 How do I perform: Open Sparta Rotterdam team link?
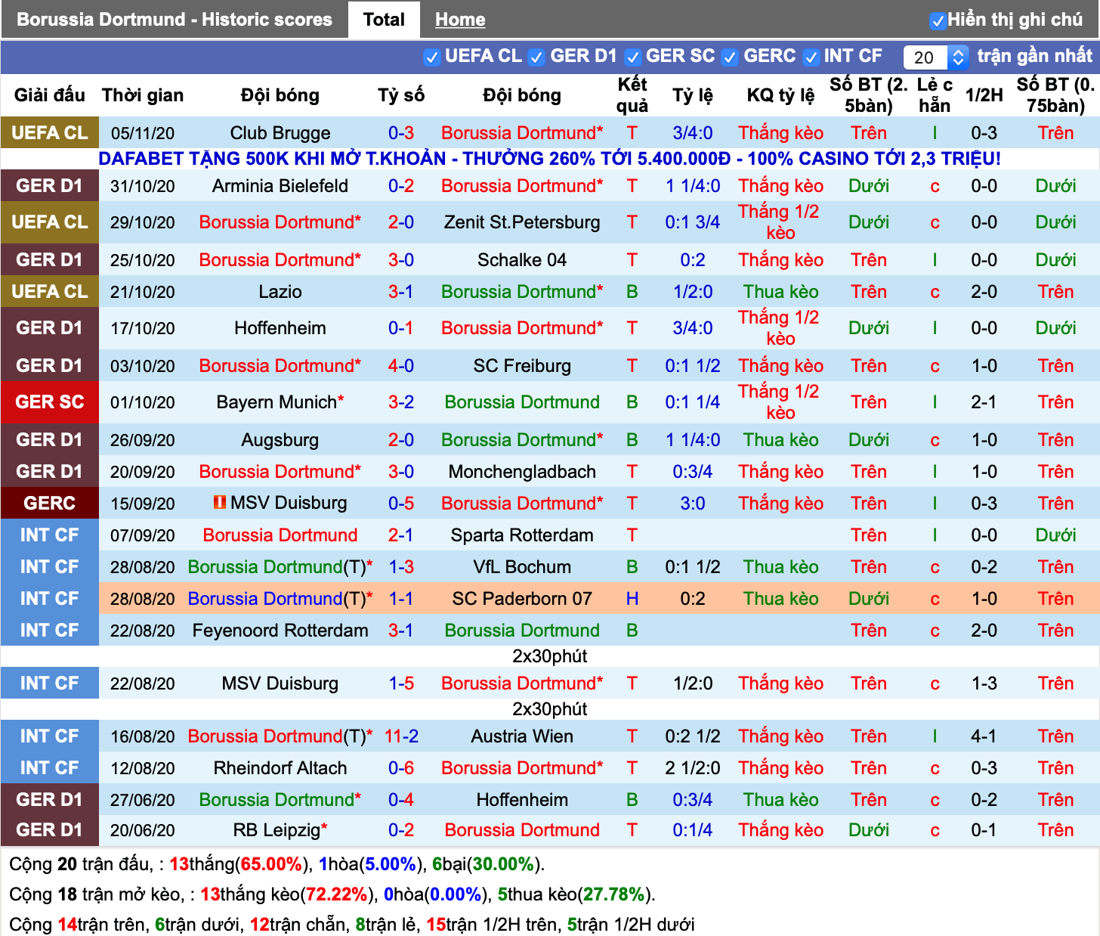(522, 535)
